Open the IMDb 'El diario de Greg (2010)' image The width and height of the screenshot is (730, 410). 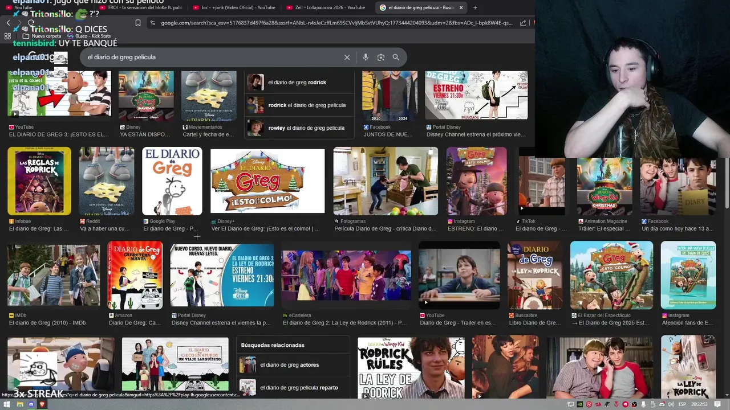(x=54, y=275)
